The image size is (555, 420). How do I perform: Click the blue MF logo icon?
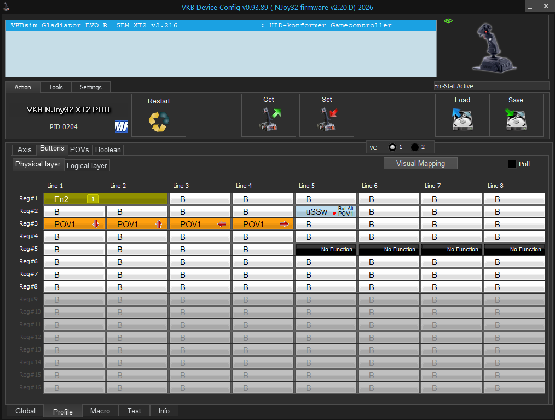122,126
